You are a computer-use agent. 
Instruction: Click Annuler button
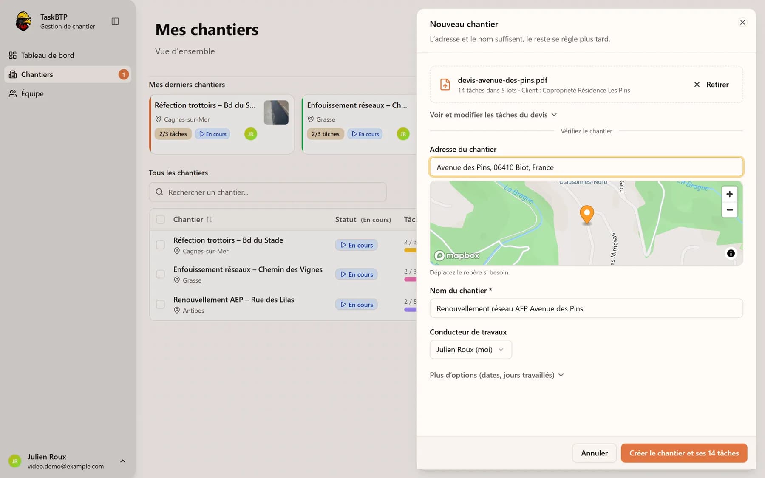(x=594, y=453)
